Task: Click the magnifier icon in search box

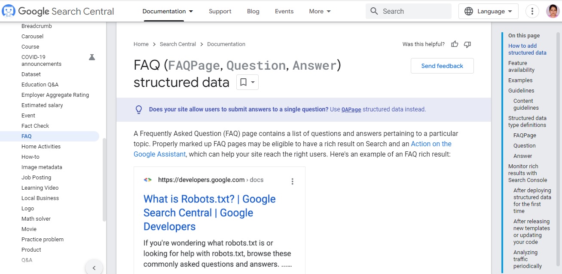Action: 374,11
